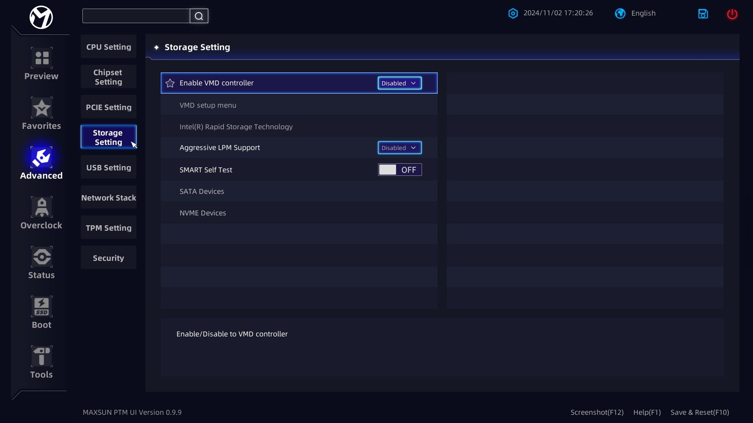
Task: Open the Tools hammer icon
Action: (42, 356)
